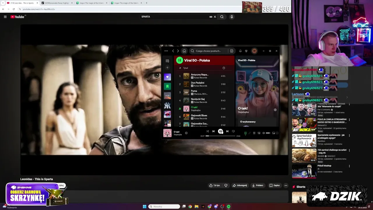
Task: Open Yankees logo playlist in sidebar
Action: click(167, 105)
